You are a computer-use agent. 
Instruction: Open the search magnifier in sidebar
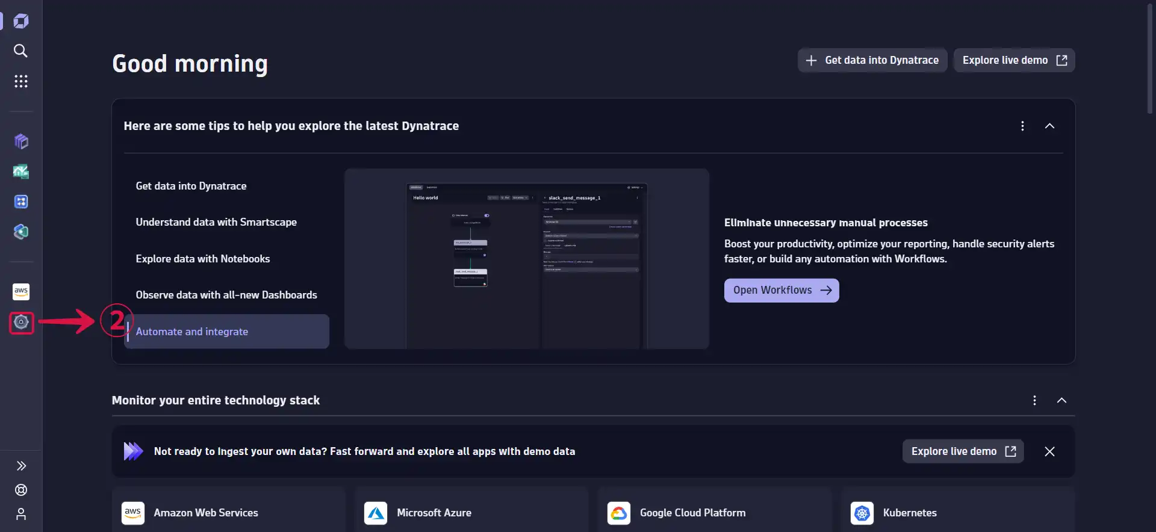(21, 51)
